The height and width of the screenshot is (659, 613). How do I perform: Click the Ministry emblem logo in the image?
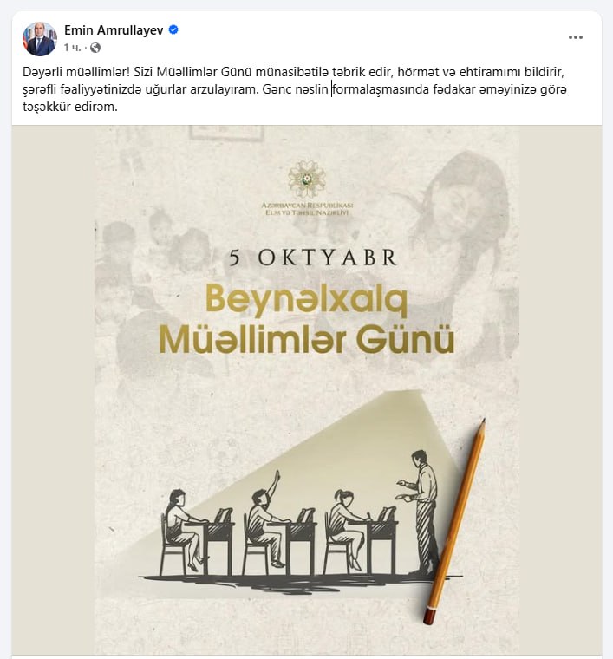[x=307, y=179]
